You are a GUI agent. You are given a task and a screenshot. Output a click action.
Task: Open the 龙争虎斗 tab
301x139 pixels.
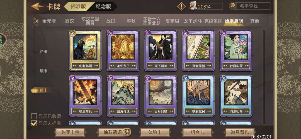tap(193, 21)
